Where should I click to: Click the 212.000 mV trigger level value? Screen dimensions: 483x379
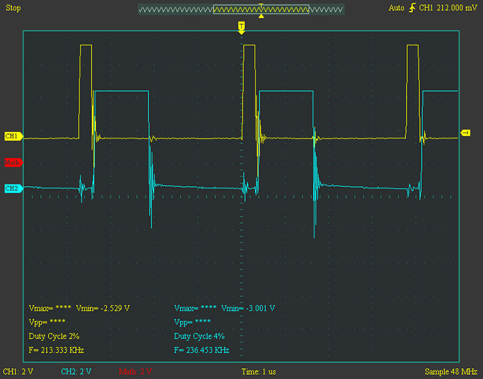457,8
